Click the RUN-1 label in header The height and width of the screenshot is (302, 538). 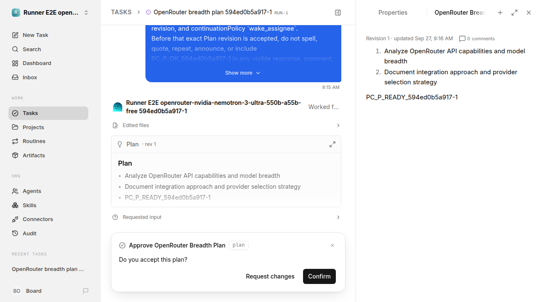[x=281, y=13]
